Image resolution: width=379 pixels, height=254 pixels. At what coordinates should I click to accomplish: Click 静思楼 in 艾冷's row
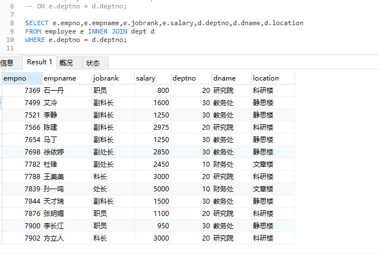pyautogui.click(x=273, y=103)
